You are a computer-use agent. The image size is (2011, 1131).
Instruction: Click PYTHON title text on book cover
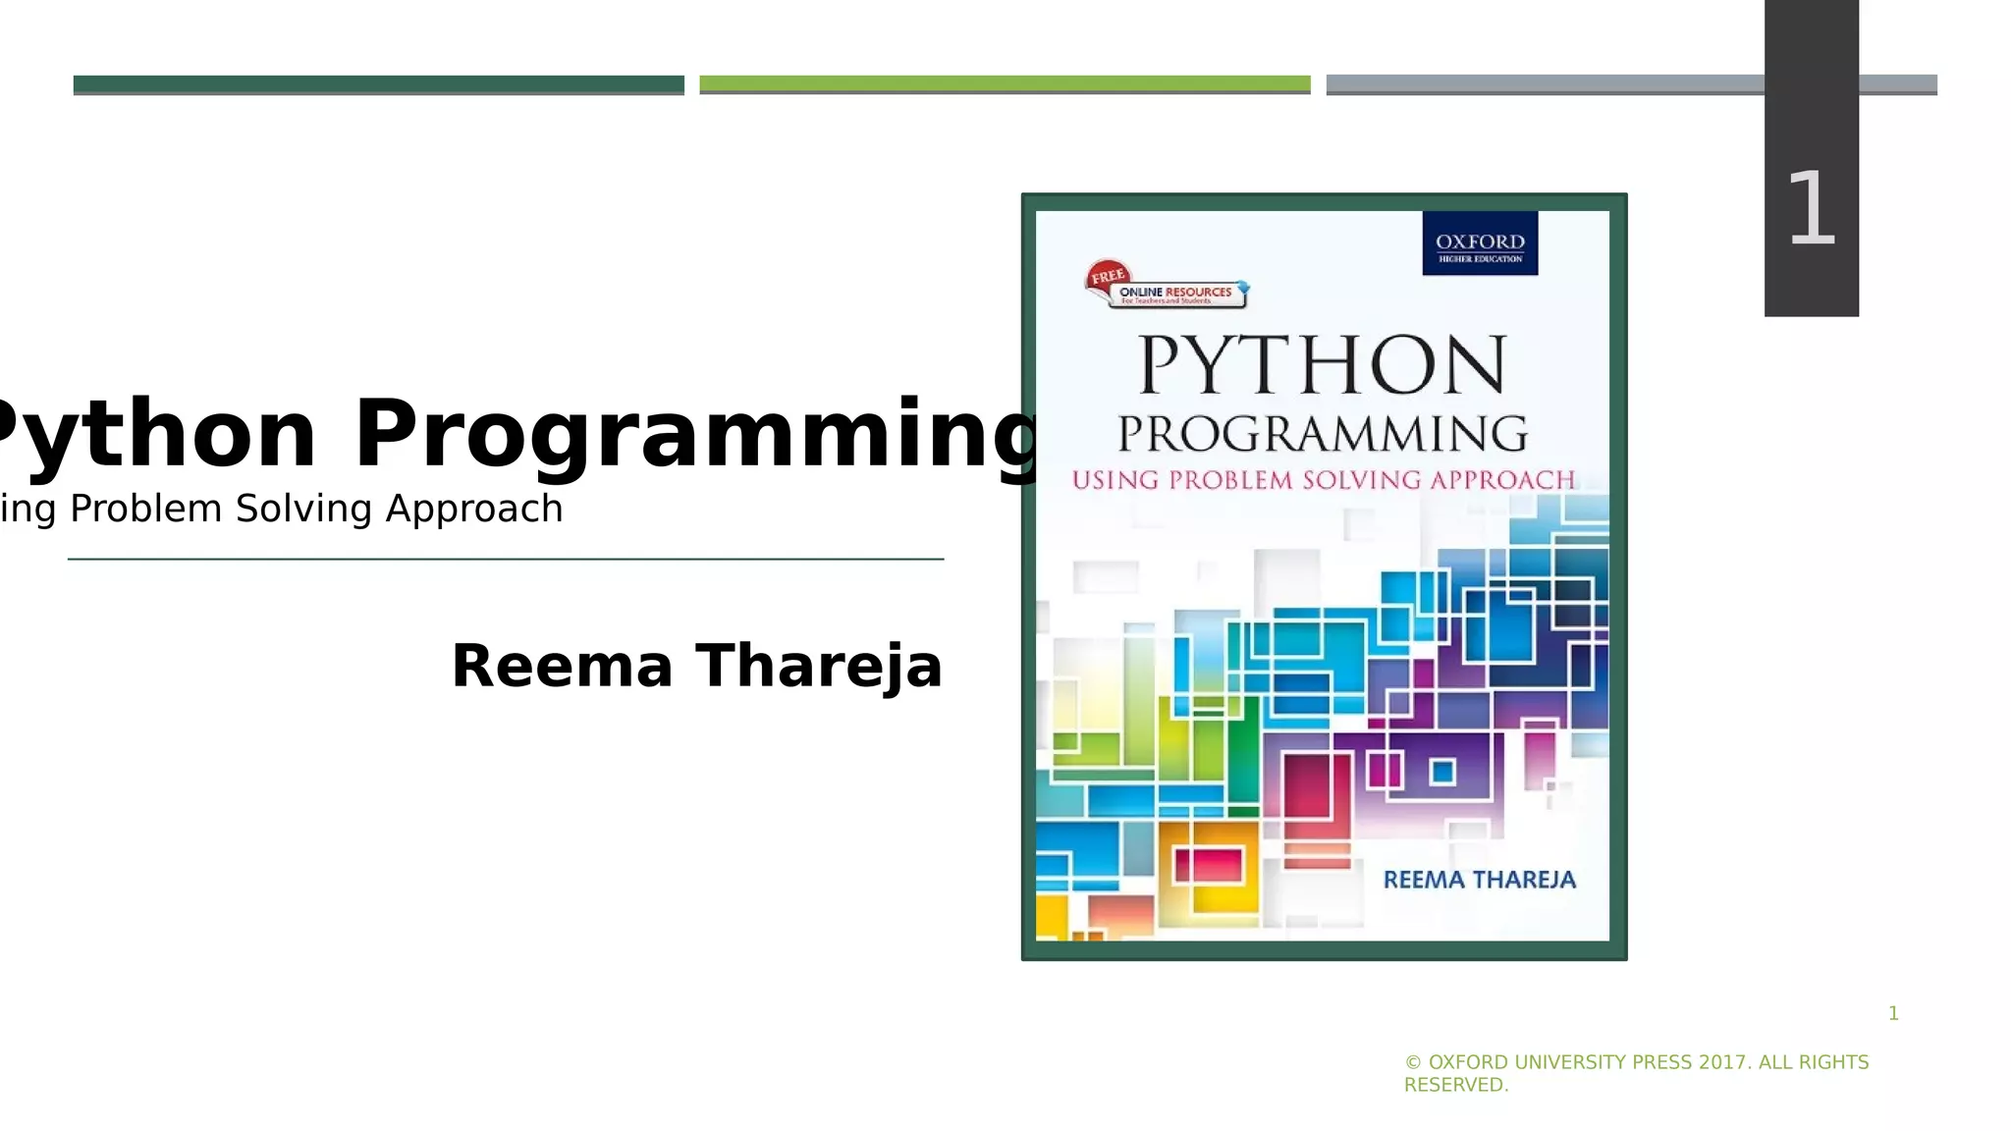point(1322,365)
